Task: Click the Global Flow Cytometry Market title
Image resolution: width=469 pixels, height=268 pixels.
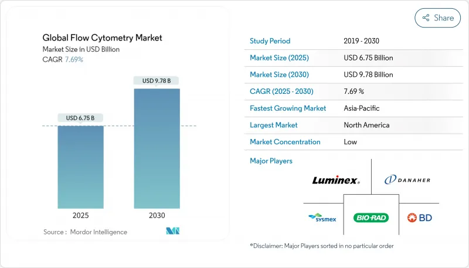Action: (103, 38)
